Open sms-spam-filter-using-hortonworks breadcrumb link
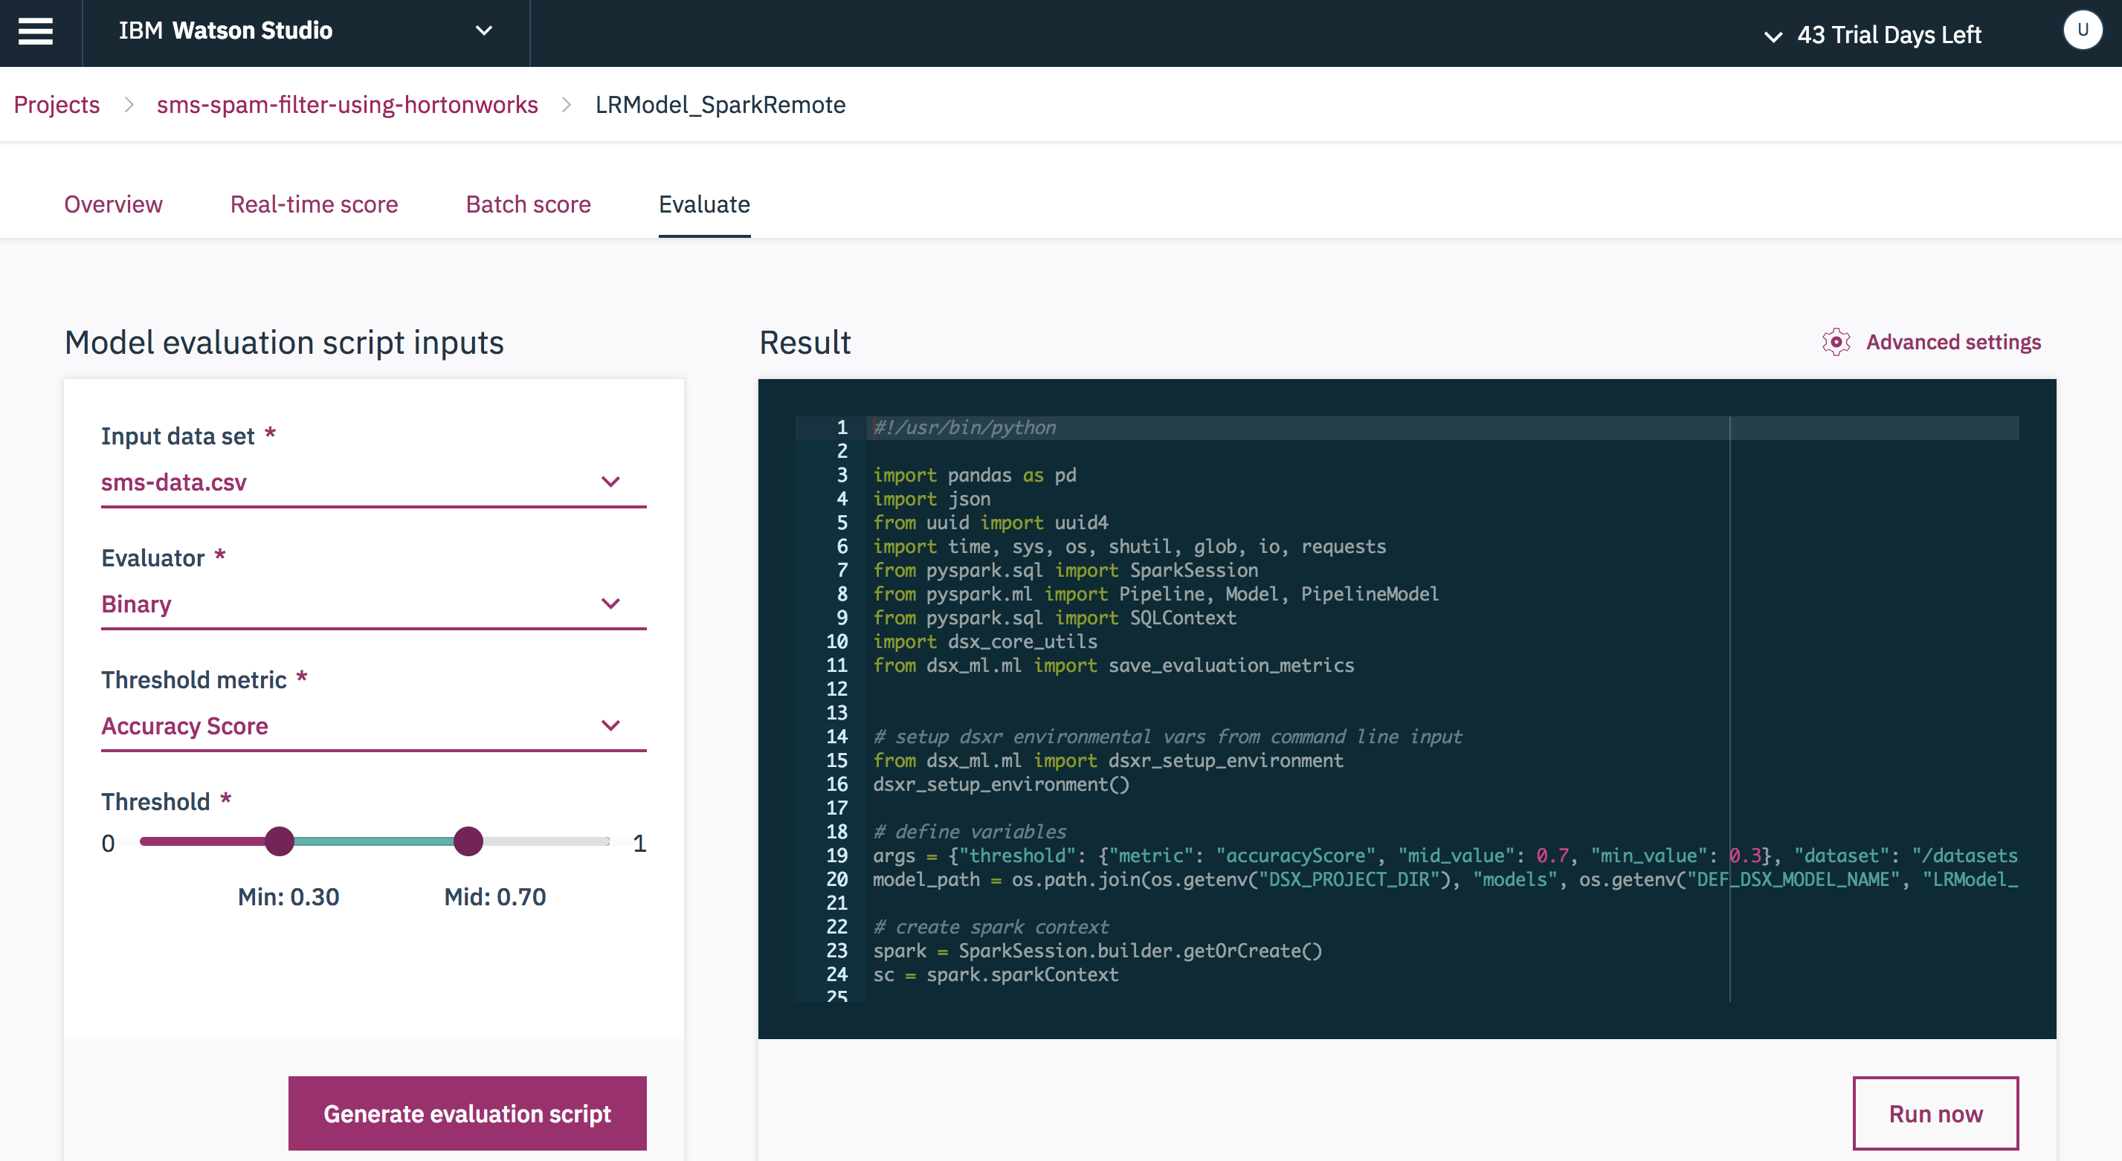This screenshot has width=2122, height=1161. point(346,105)
